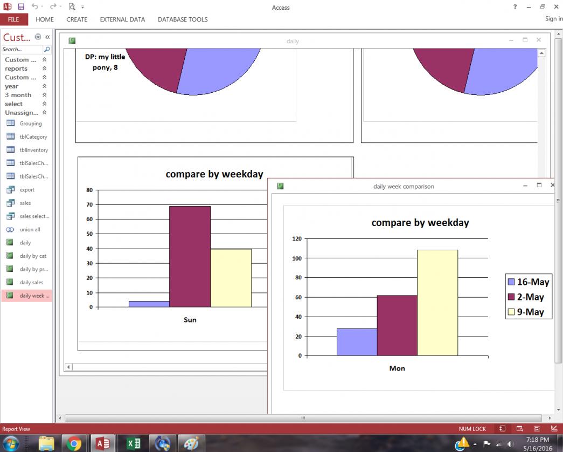
Task: Select the export query
Action: pyautogui.click(x=27, y=189)
